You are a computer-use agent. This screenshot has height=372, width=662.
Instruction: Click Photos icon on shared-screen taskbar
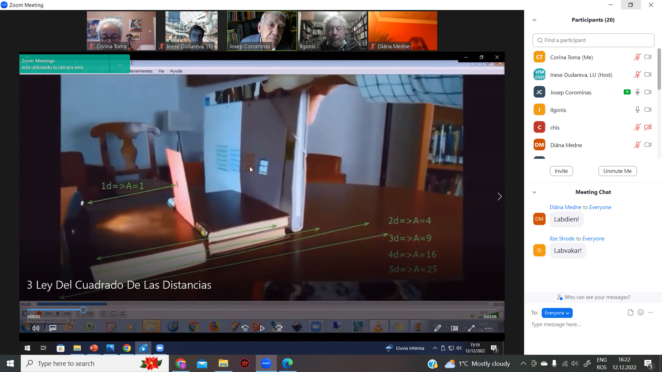click(x=110, y=348)
